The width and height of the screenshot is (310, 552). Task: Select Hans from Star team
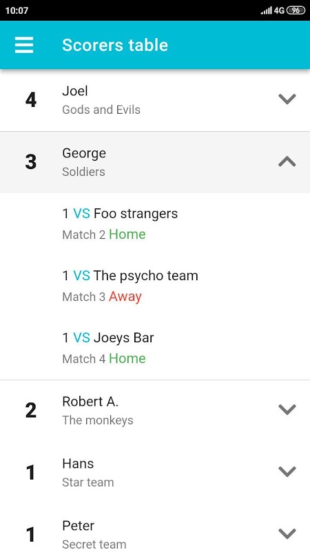(x=155, y=472)
